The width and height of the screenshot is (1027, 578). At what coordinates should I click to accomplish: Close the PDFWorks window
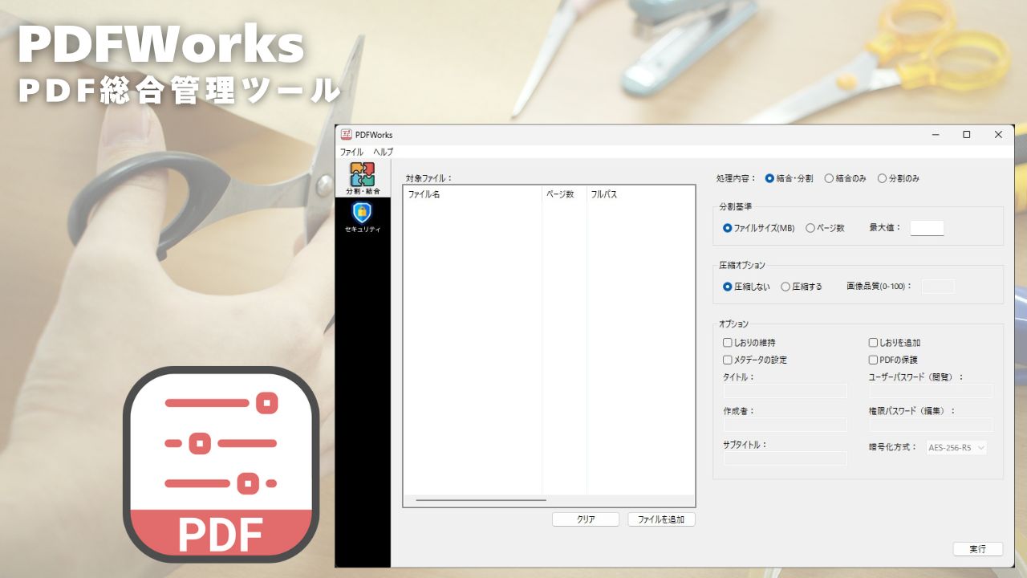coord(998,135)
